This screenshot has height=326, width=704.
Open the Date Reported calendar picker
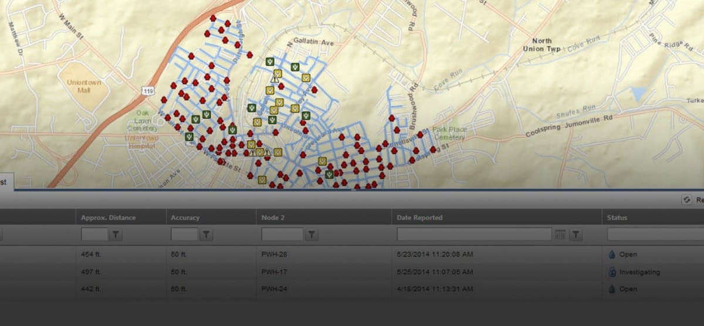pyautogui.click(x=560, y=235)
